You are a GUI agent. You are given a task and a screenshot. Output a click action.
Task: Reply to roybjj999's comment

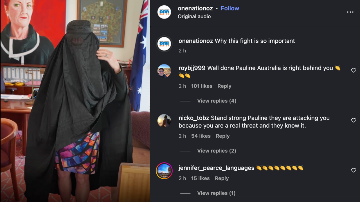click(x=224, y=86)
